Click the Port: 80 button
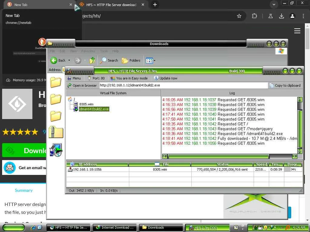The width and height of the screenshot is (310, 232). pos(96,78)
